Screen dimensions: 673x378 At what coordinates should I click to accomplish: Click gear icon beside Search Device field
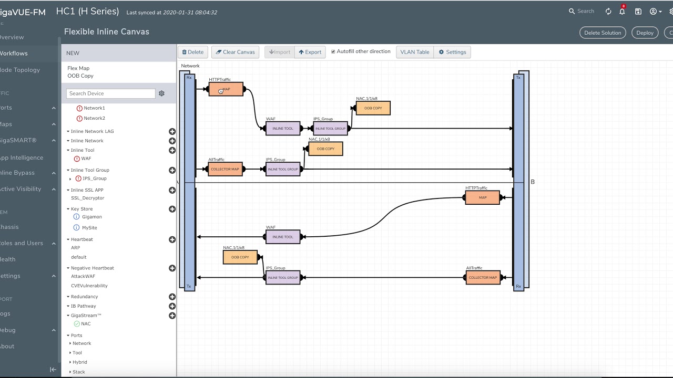point(161,93)
